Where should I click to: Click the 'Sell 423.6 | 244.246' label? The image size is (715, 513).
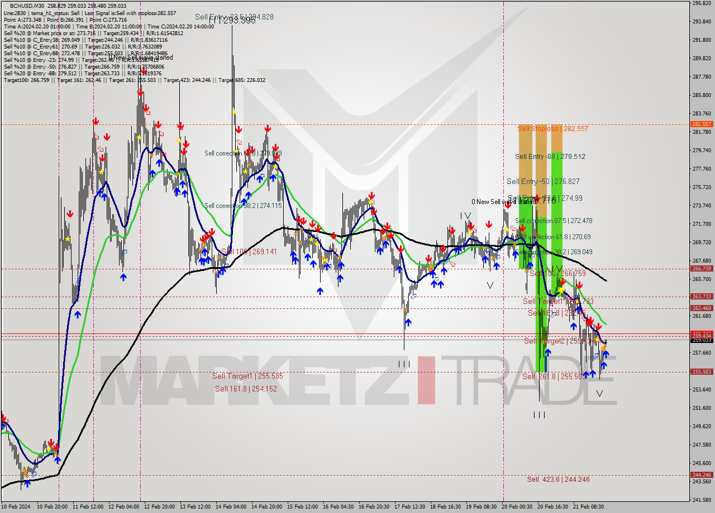(x=558, y=479)
